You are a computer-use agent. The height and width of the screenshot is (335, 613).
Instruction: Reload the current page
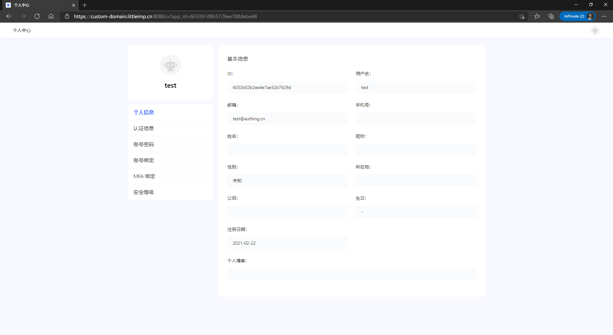tap(37, 16)
